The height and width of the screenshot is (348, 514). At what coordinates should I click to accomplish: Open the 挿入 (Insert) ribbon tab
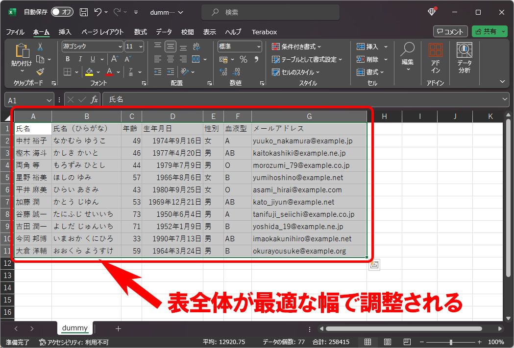(x=65, y=32)
